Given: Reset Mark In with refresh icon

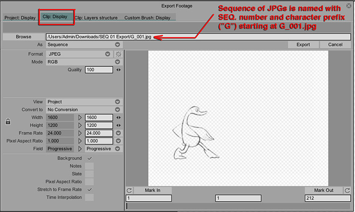Looking at the screenshot, I should coord(129,191).
